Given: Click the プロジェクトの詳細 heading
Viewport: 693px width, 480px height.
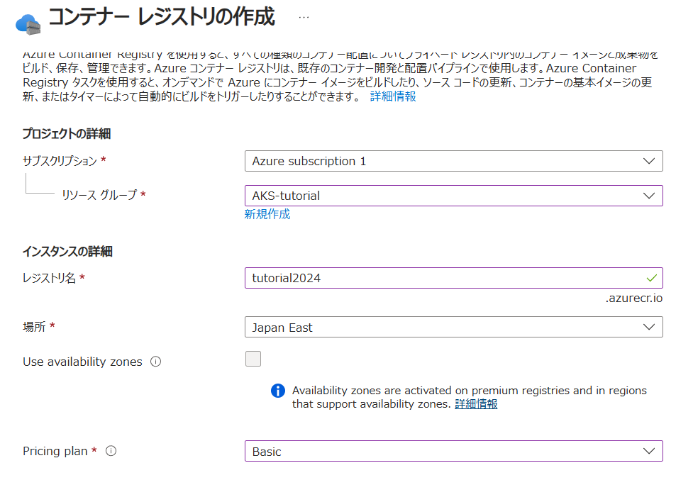Looking at the screenshot, I should pos(67,133).
